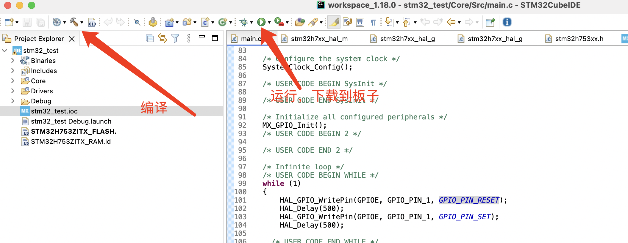Click the Save All icon

tap(40, 22)
